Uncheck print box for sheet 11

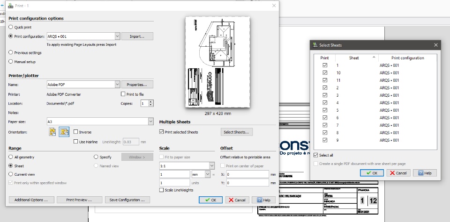[x=324, y=80]
